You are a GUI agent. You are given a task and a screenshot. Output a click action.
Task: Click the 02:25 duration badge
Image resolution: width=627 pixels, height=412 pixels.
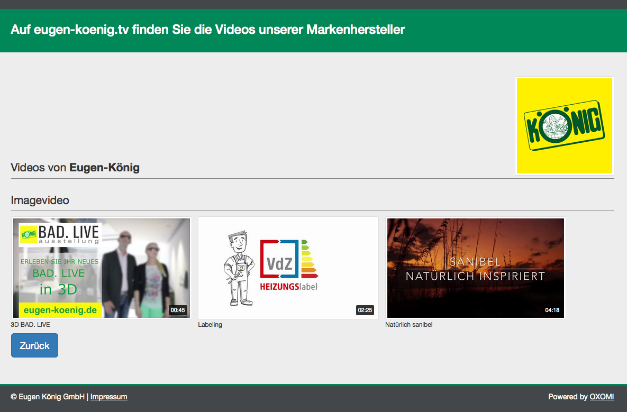tap(365, 310)
